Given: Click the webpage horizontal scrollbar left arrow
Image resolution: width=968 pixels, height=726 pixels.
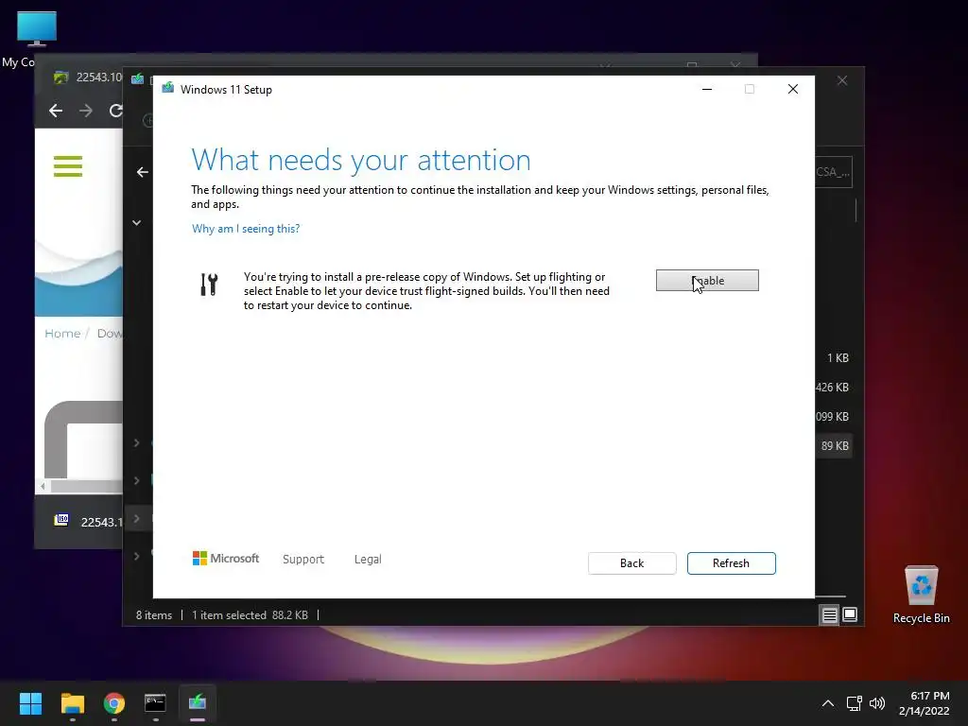Looking at the screenshot, I should pos(43,487).
